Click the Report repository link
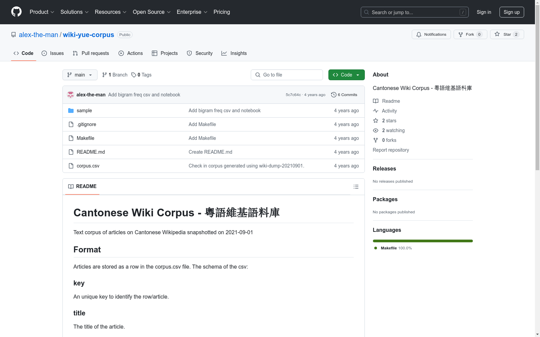540x337 pixels. pyautogui.click(x=391, y=150)
